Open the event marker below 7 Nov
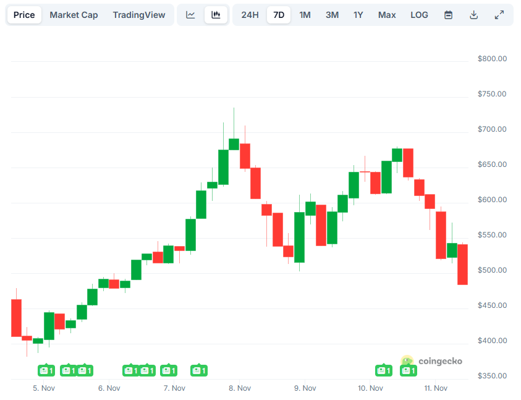The width and height of the screenshot is (521, 400). click(x=169, y=370)
